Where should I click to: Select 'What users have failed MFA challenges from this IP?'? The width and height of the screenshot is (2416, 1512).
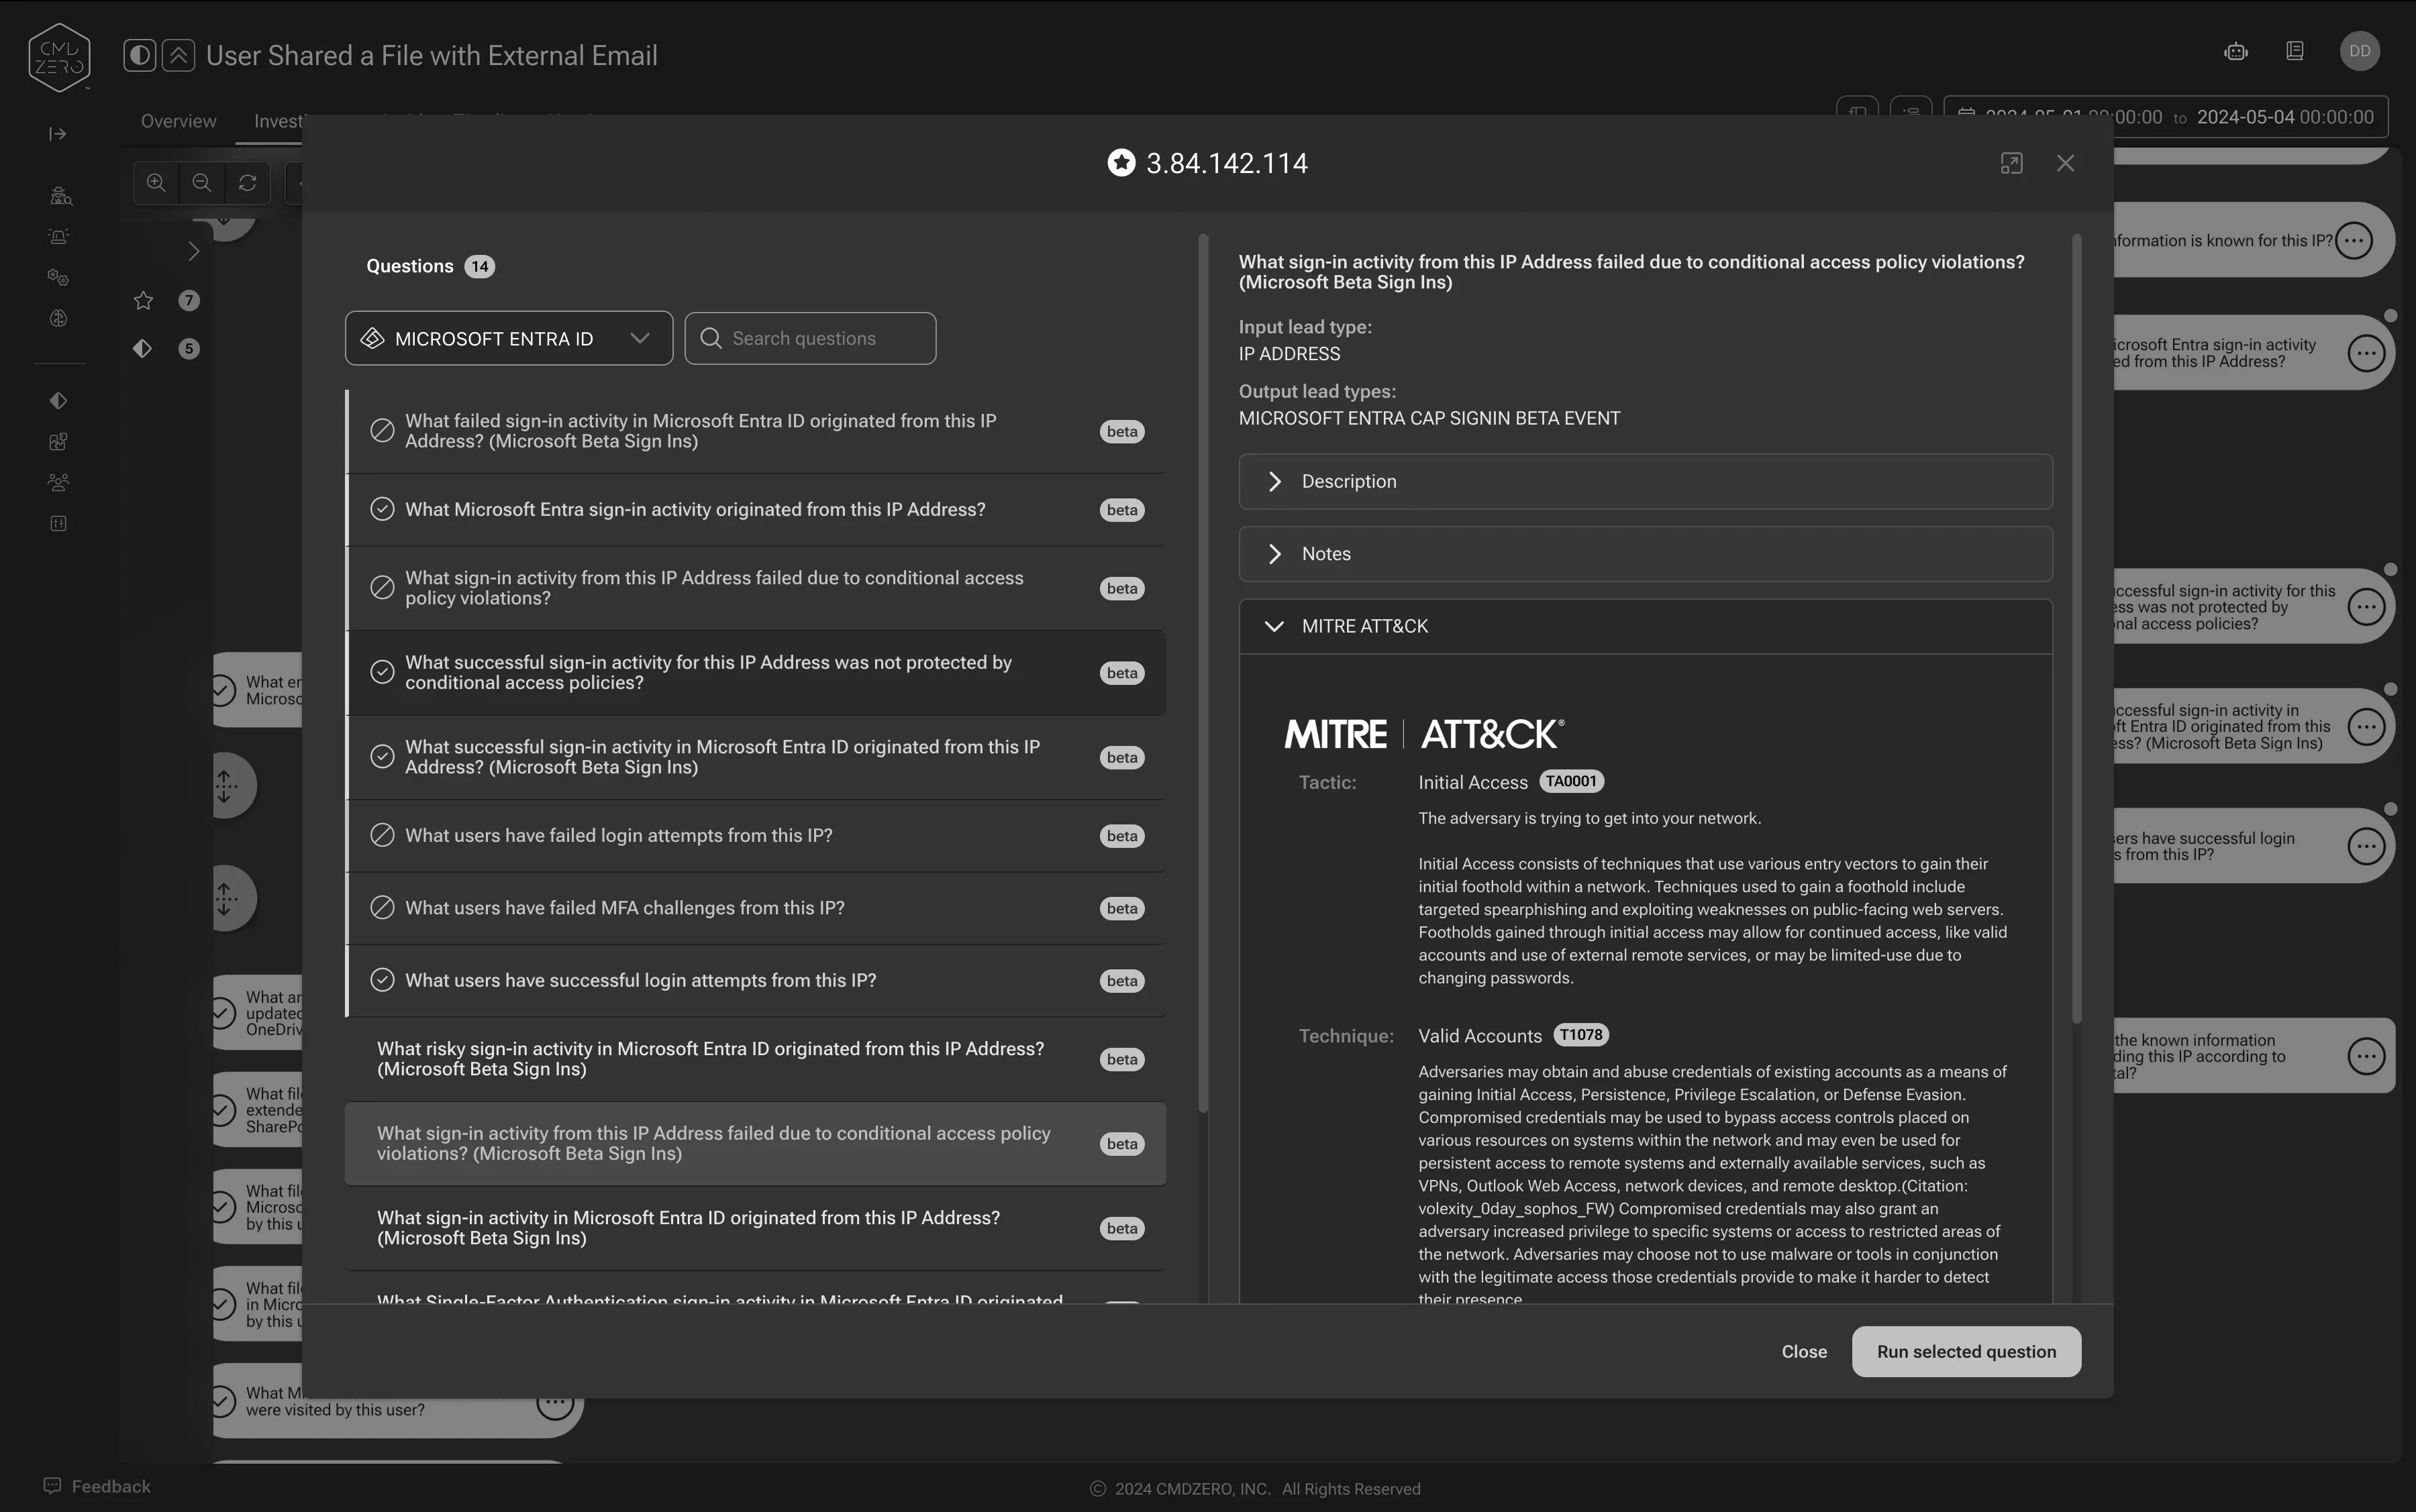click(x=756, y=908)
